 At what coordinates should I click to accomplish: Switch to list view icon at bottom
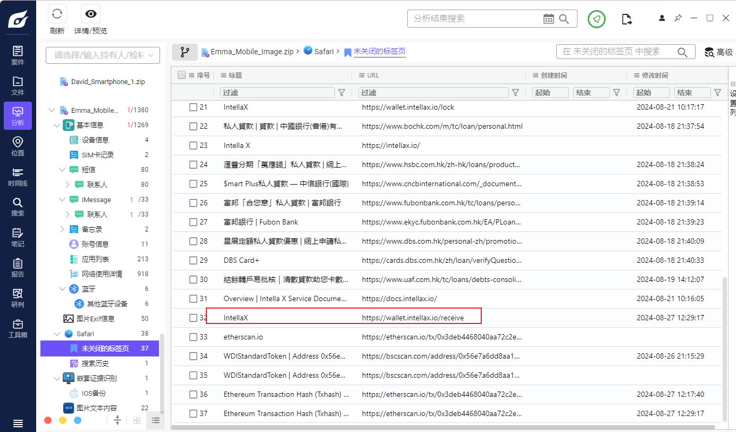[x=155, y=420]
